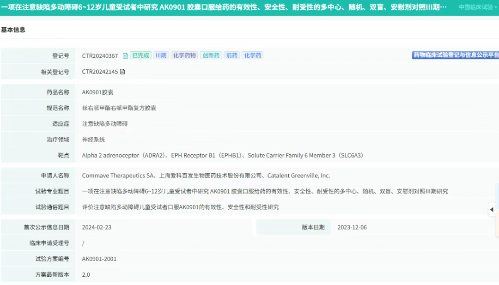Click the 创新药 tag
499x285 pixels.
pos(211,55)
